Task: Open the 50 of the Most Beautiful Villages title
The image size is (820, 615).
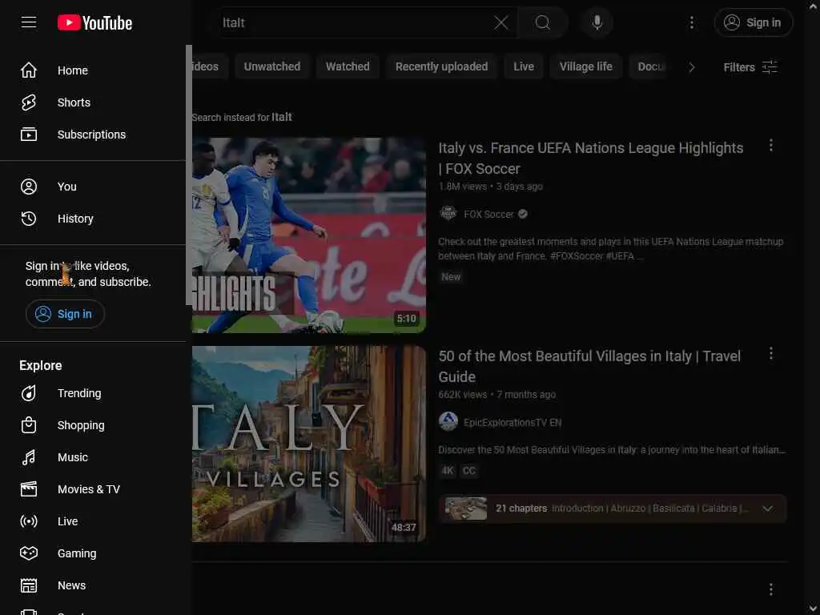Action: coord(589,366)
